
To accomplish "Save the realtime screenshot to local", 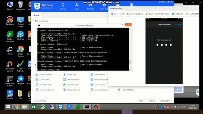I will point(117,14).
